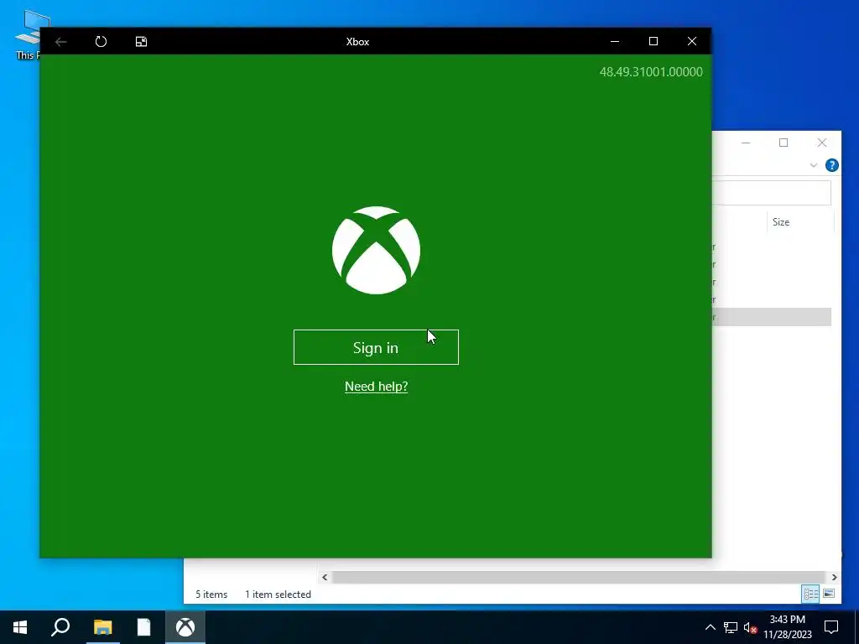
Task: Click the '1 item selected' status text
Action: pos(278,595)
